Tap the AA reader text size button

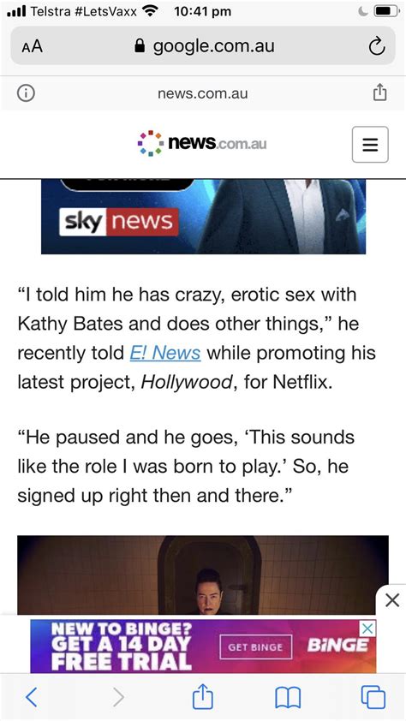coord(32,46)
